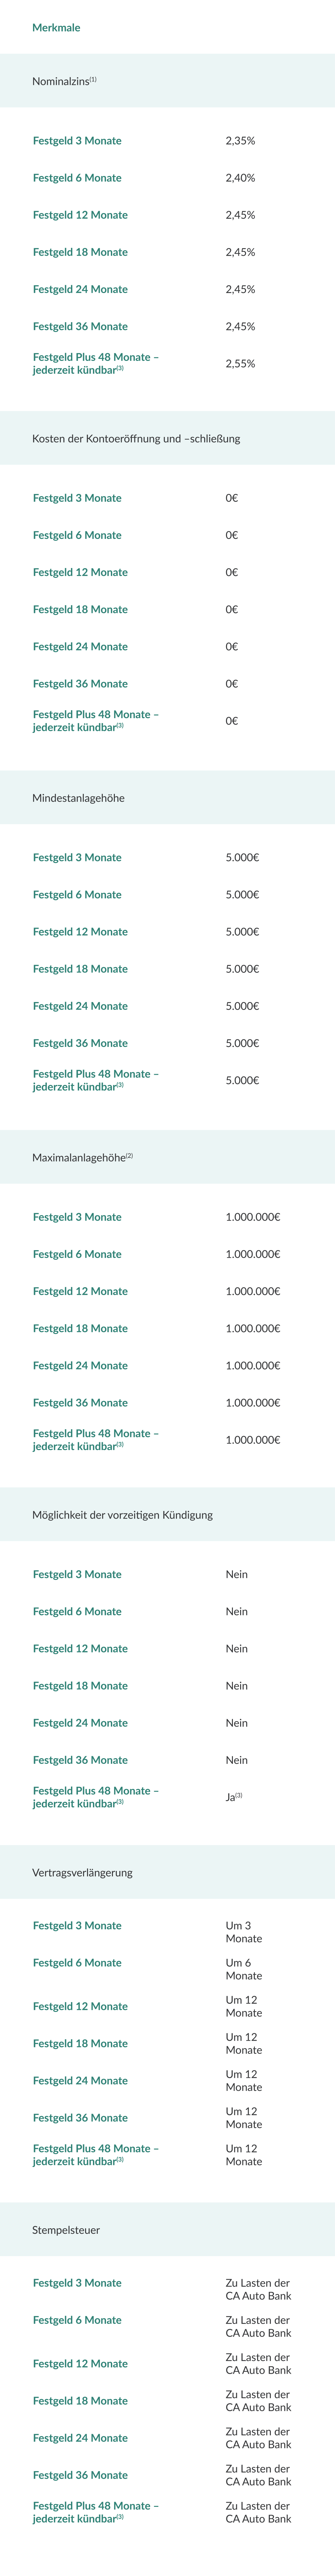Open Festgeld 6 Monate under Kosten der Kontoeröffnung
The width and height of the screenshot is (335, 2576).
click(77, 535)
